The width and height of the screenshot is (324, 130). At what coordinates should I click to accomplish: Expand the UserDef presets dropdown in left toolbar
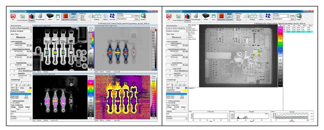point(132,16)
